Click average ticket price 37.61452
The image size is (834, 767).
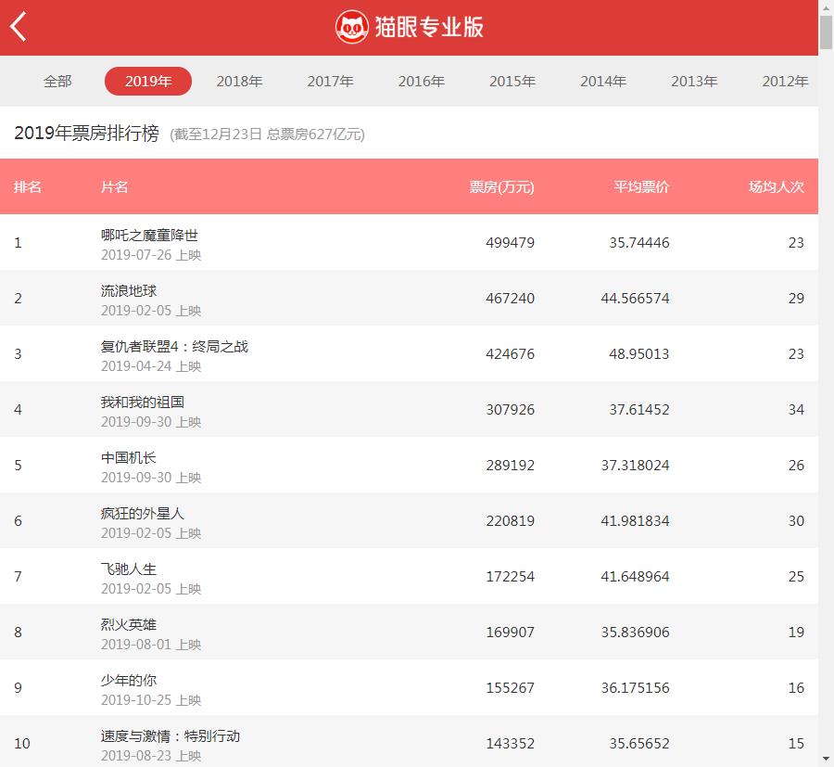pos(639,409)
